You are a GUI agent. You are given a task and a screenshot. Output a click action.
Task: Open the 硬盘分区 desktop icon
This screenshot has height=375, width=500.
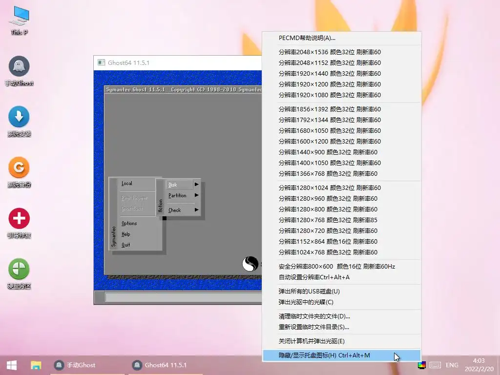pyautogui.click(x=19, y=273)
